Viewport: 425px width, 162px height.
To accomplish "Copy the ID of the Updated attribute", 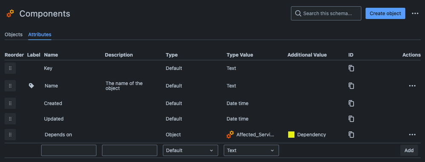I will [351, 119].
